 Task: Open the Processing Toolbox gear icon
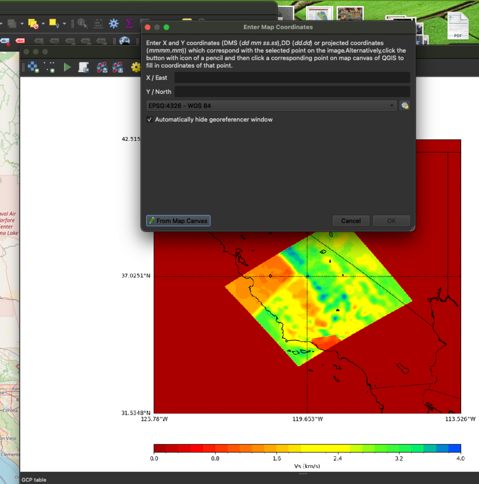coord(114,24)
